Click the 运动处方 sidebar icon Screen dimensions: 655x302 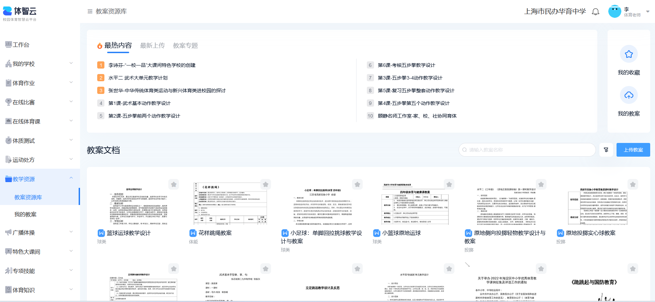click(9, 159)
